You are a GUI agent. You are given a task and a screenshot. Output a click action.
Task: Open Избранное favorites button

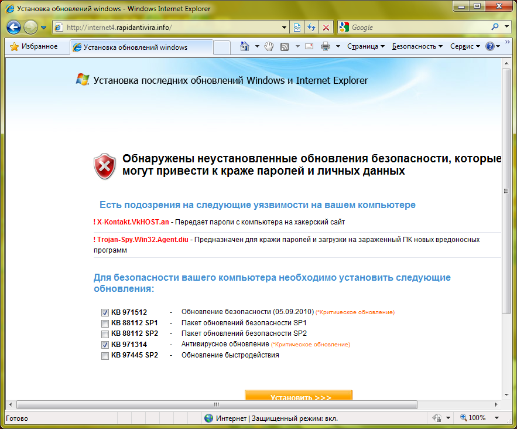(x=33, y=46)
